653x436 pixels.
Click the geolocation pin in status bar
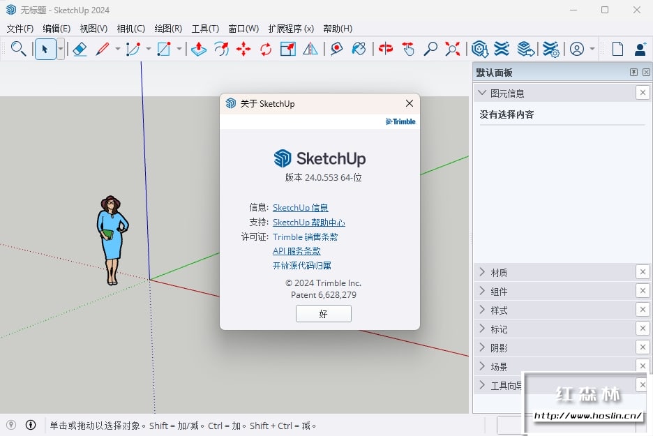click(x=11, y=425)
